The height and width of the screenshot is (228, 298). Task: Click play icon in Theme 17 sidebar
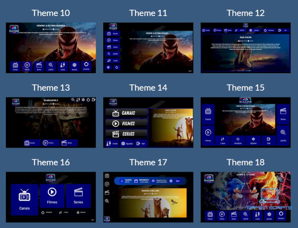(107, 184)
